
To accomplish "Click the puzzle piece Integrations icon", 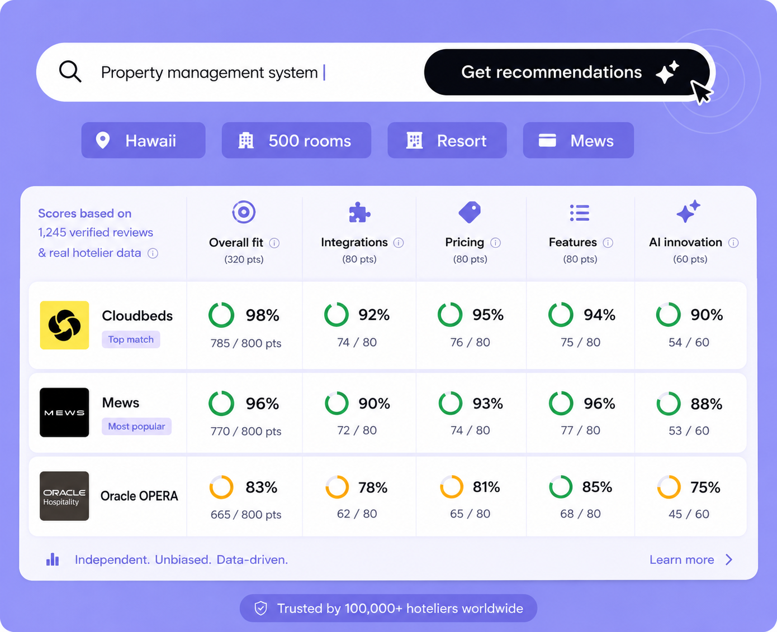I will tap(359, 213).
